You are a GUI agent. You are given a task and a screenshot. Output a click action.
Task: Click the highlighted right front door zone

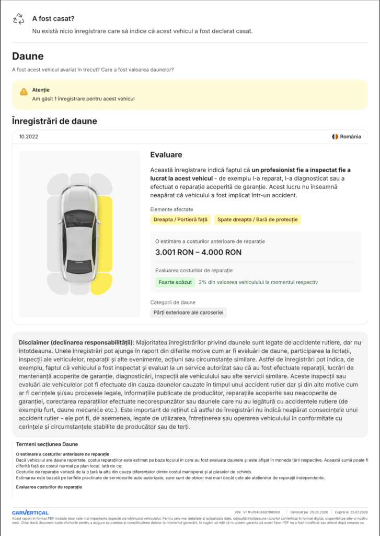point(106,234)
